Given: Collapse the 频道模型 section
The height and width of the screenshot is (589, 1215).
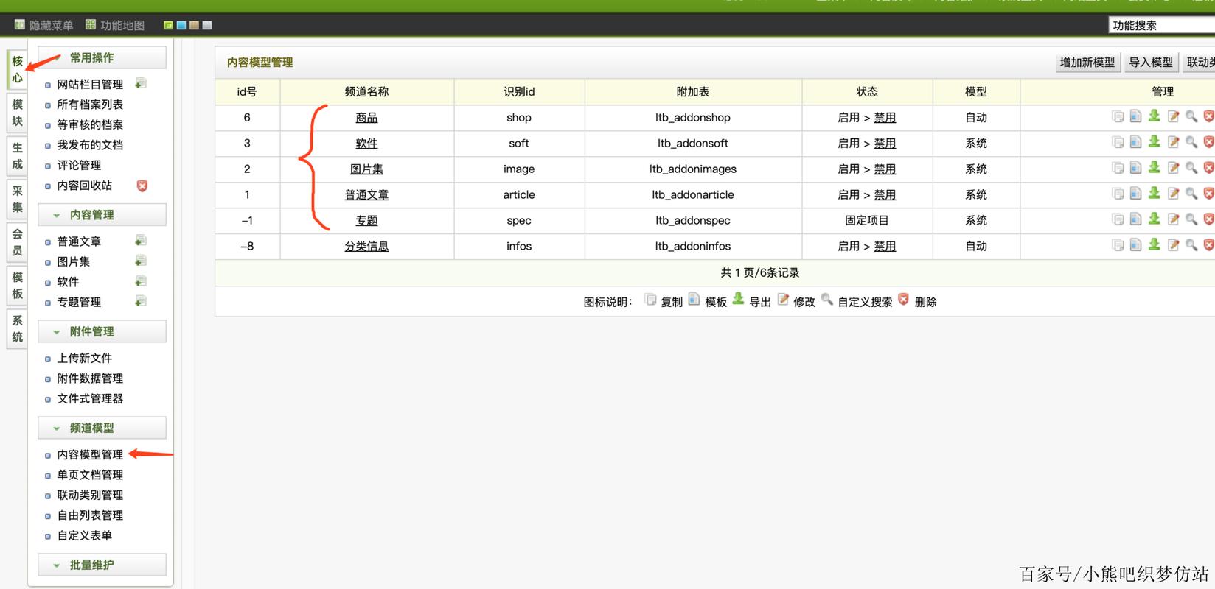Looking at the screenshot, I should point(102,428).
